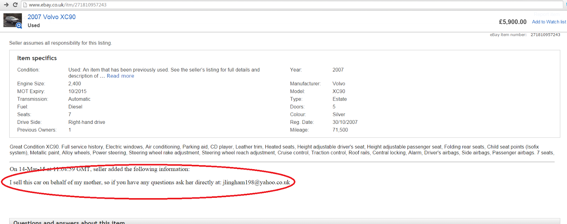Click Model value XC90
Viewport: 567px width, 224px height.
(x=339, y=92)
